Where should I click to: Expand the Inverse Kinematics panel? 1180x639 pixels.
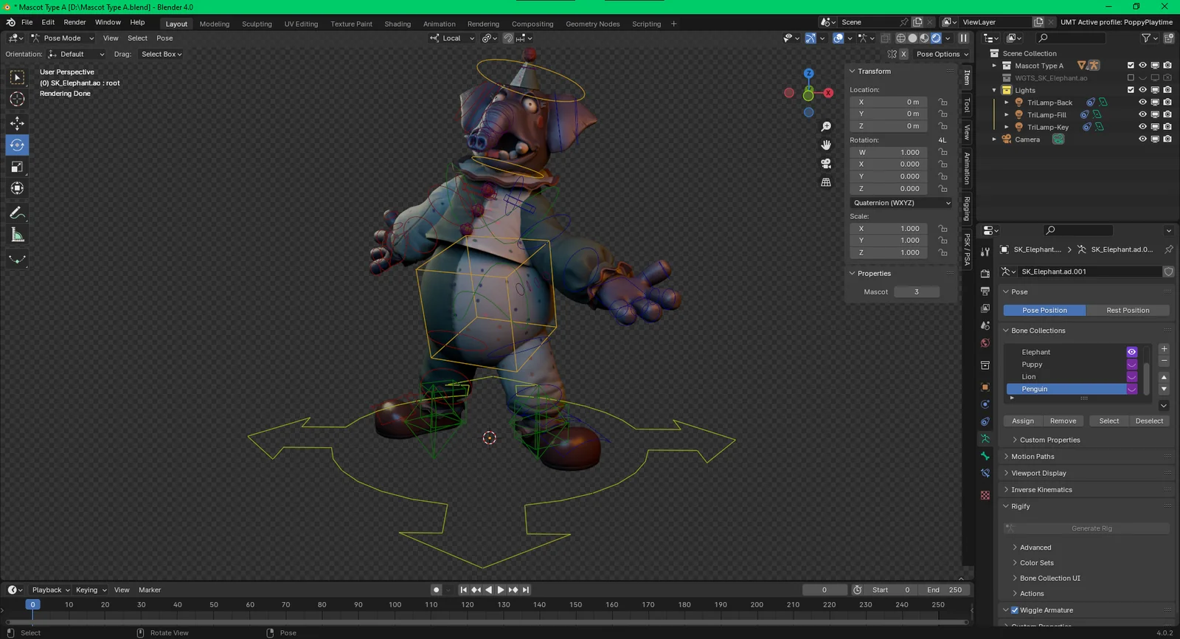(x=1041, y=490)
